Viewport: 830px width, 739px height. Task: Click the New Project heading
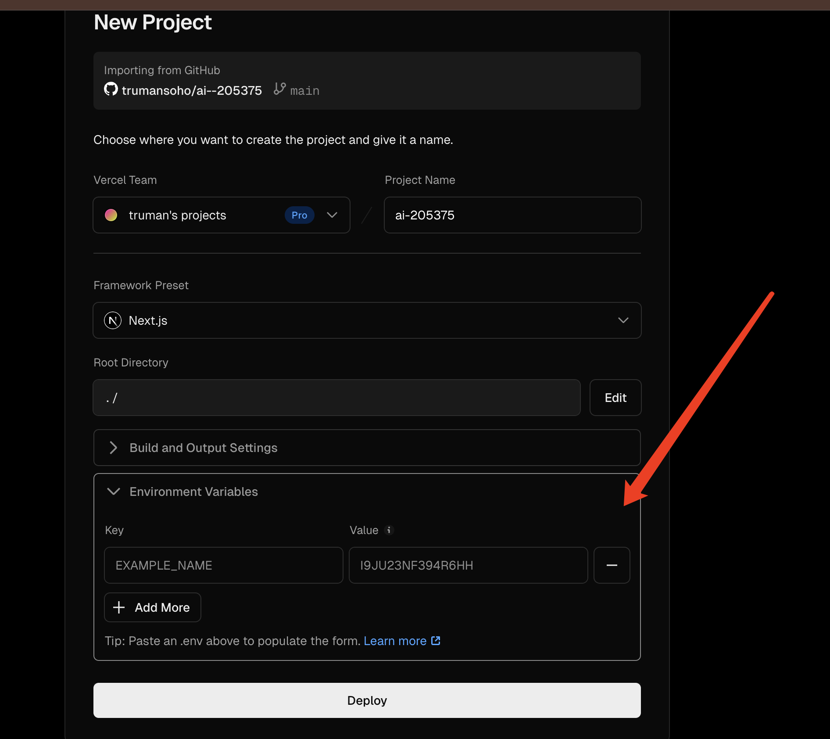[153, 22]
